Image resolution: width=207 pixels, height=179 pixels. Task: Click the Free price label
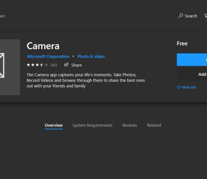pyautogui.click(x=182, y=43)
